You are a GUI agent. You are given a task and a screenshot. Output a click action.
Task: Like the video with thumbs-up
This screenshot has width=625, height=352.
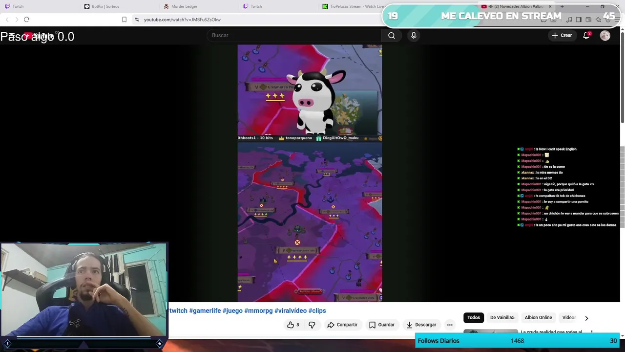coord(293,325)
